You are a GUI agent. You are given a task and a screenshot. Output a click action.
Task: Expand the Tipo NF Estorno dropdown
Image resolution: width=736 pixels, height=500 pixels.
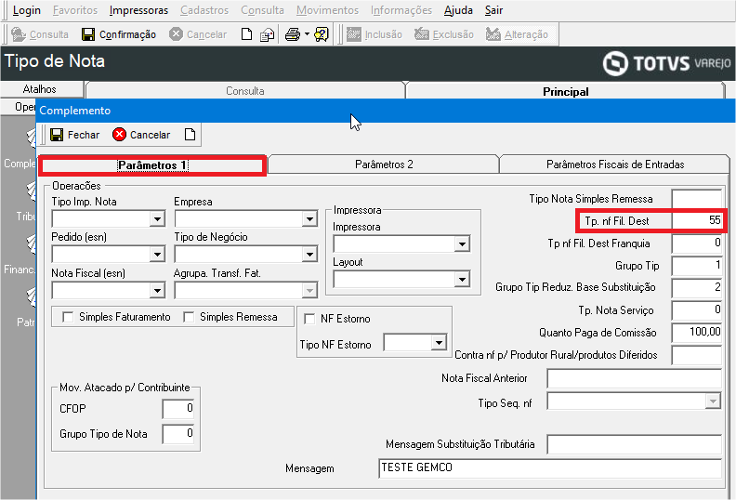point(439,343)
